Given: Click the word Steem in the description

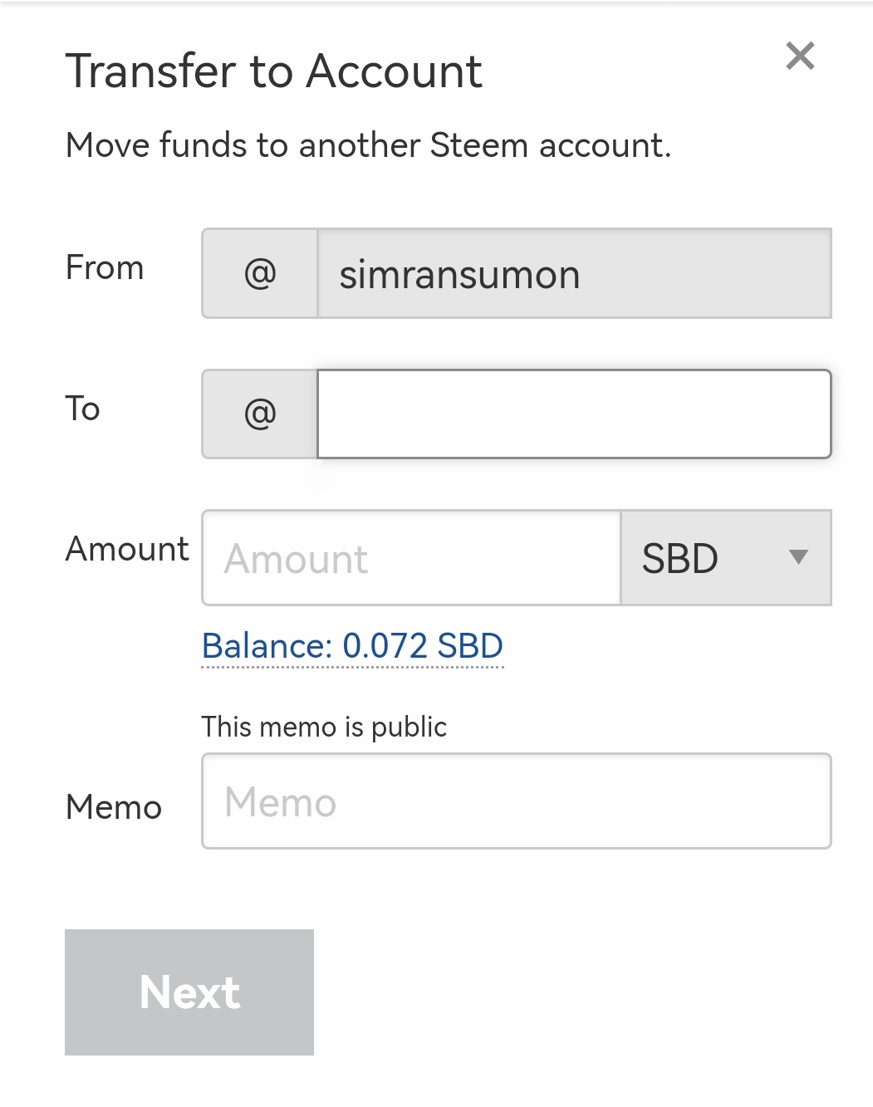Looking at the screenshot, I should tap(479, 145).
